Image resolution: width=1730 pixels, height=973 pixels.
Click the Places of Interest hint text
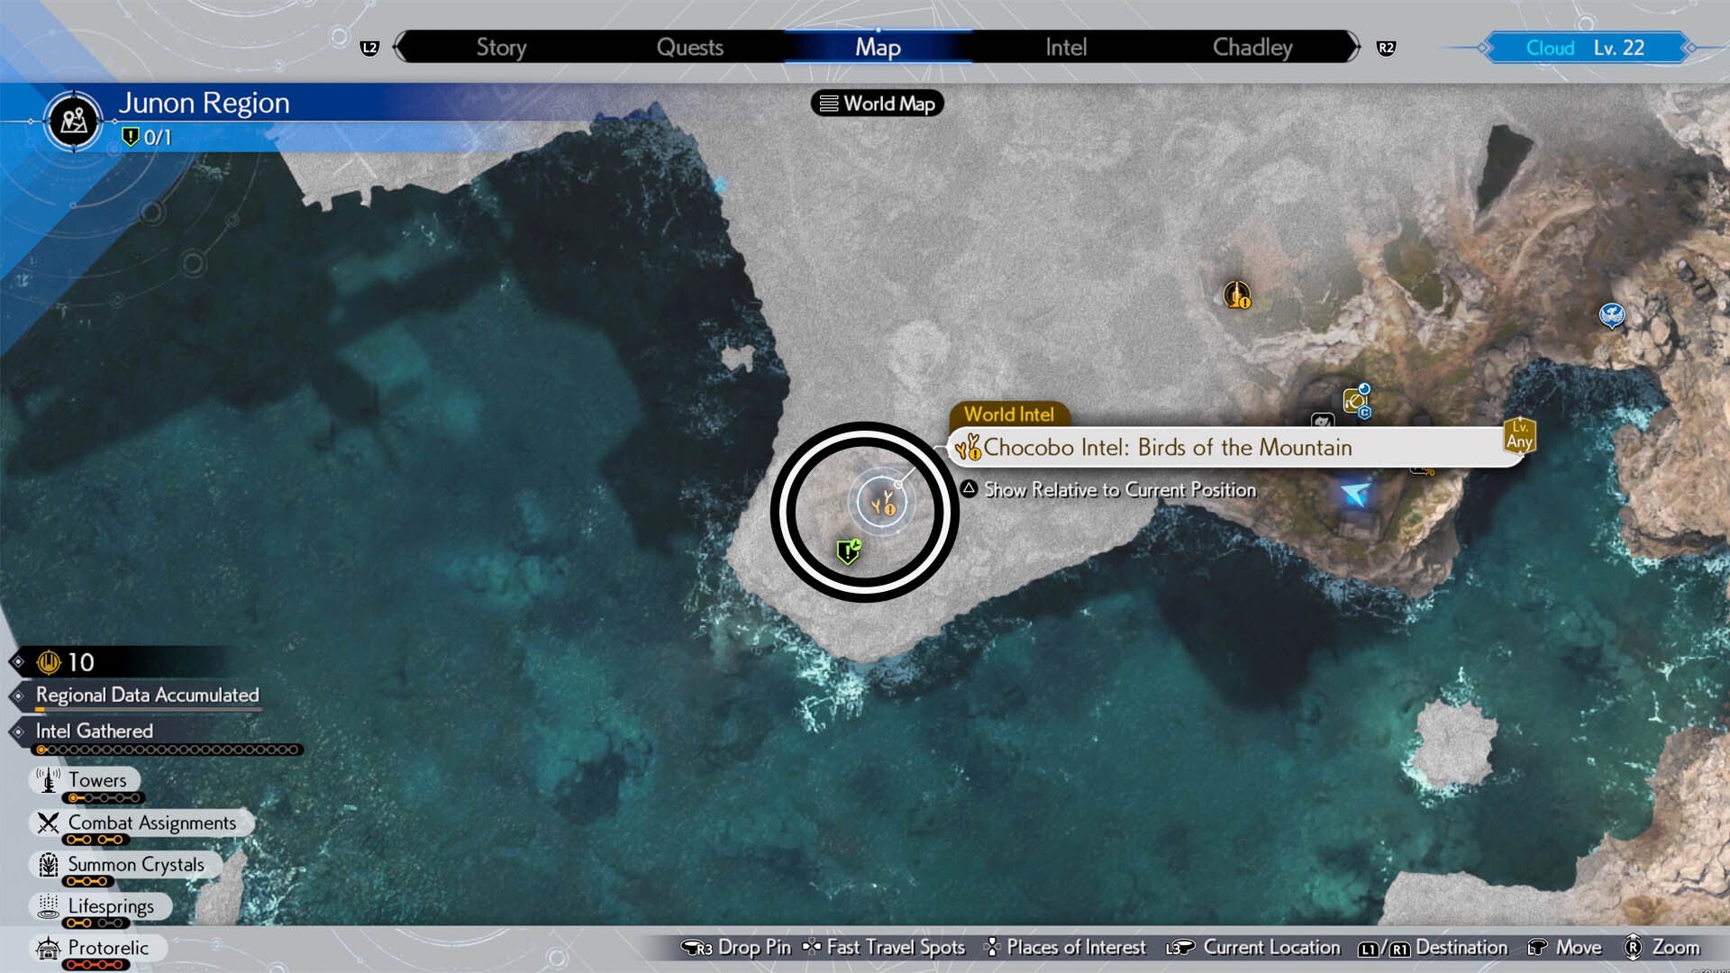1077,948
